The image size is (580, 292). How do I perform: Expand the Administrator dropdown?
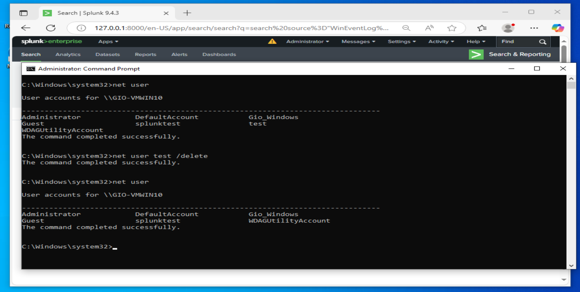tap(307, 42)
